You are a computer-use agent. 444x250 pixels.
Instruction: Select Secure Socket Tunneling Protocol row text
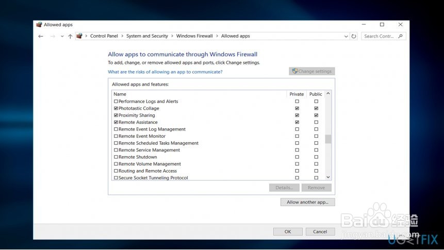[x=153, y=178]
